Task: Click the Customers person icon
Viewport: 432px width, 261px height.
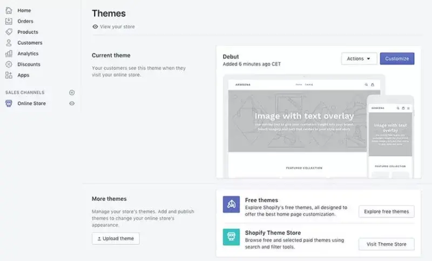Action: tap(9, 43)
